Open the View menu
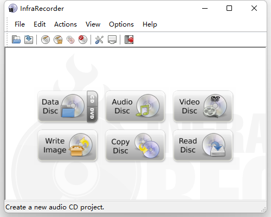Image resolution: width=271 pixels, height=217 pixels. 93,24
